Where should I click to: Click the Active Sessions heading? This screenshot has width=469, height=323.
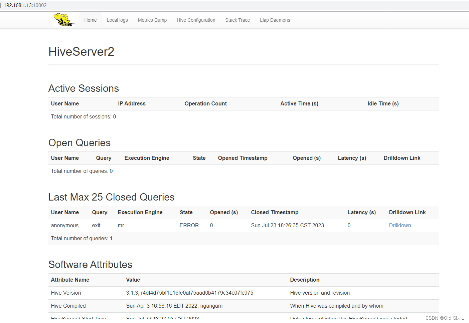point(84,88)
